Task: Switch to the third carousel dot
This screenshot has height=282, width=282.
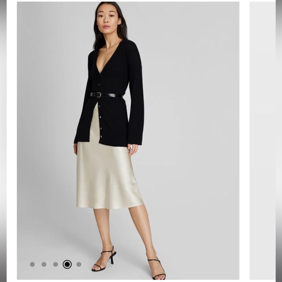Action: [x=55, y=264]
